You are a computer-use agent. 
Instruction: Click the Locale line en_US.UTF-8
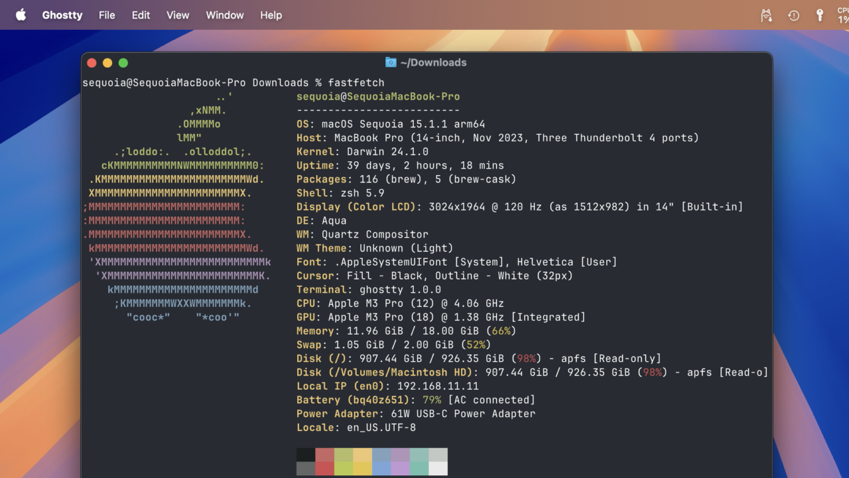pyautogui.click(x=356, y=428)
